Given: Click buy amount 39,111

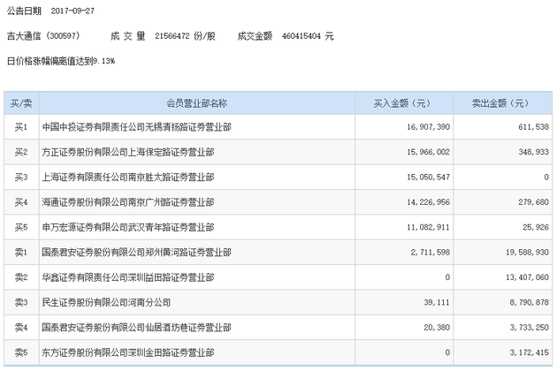Looking at the screenshot, I should pos(437,303).
